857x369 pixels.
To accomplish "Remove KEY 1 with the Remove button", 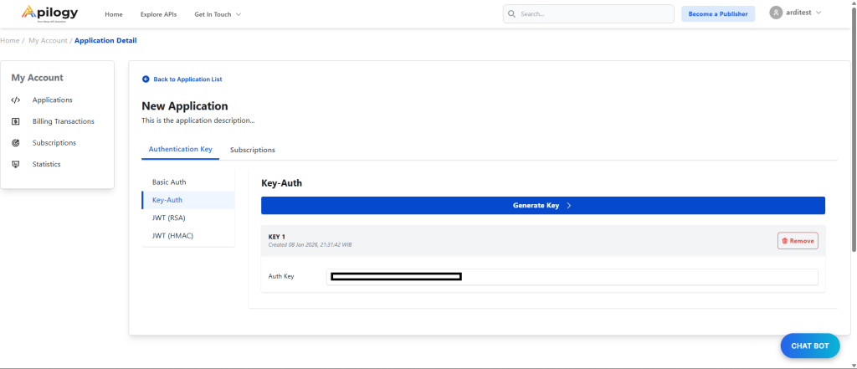I will tap(797, 241).
